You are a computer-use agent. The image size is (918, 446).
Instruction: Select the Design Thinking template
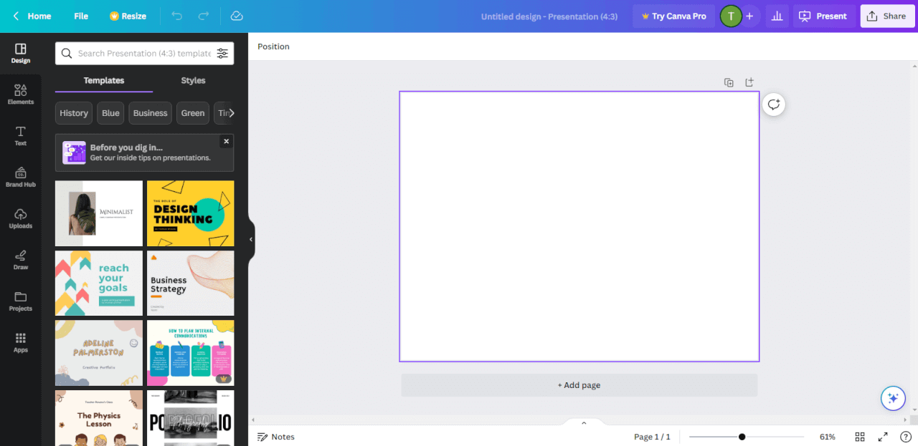[190, 213]
